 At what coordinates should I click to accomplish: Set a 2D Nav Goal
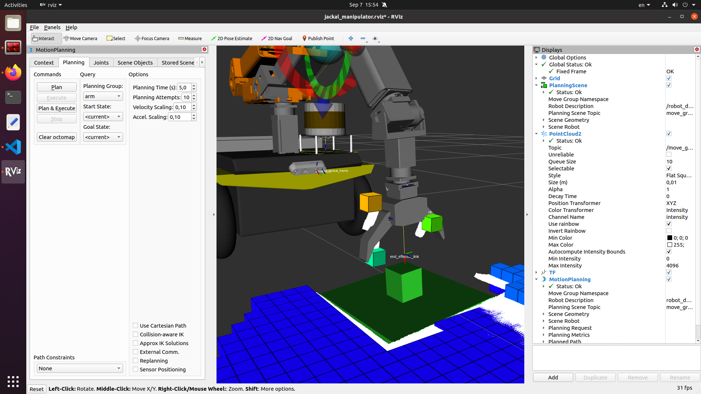click(x=276, y=38)
